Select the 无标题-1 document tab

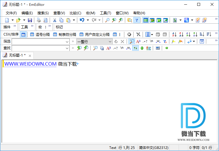click(x=17, y=55)
